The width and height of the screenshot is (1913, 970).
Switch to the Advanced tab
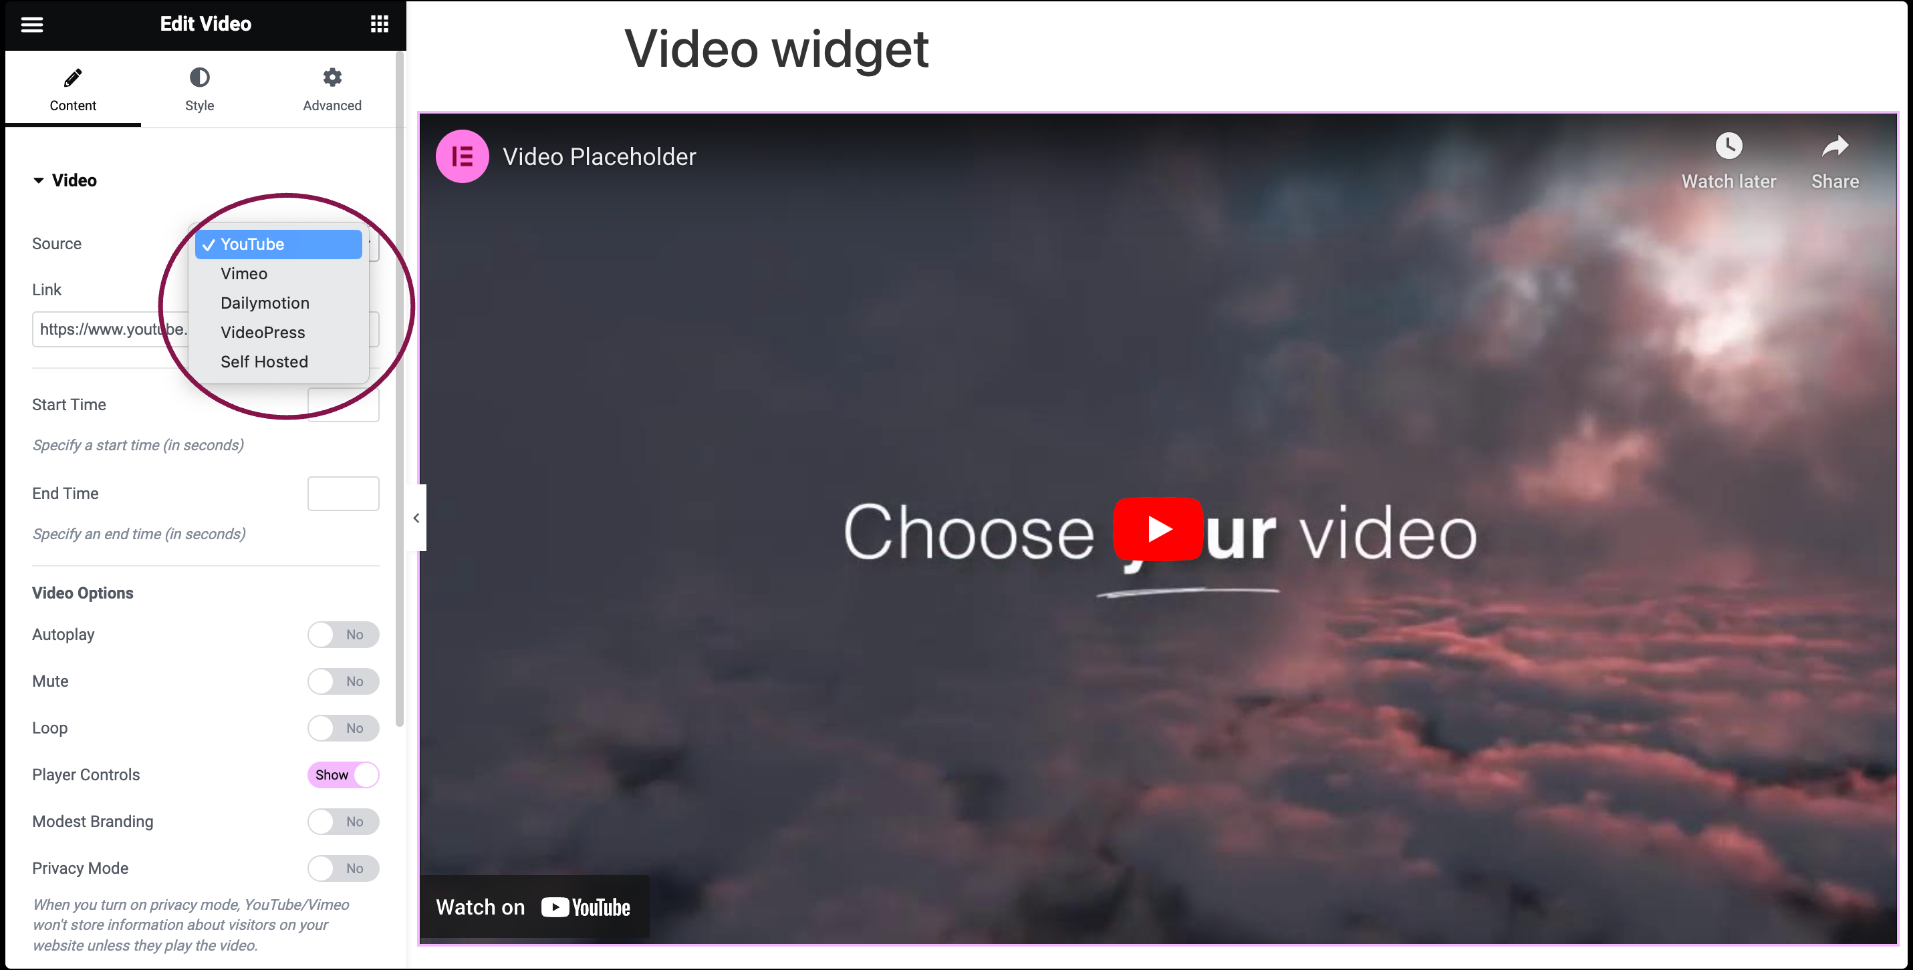[332, 88]
